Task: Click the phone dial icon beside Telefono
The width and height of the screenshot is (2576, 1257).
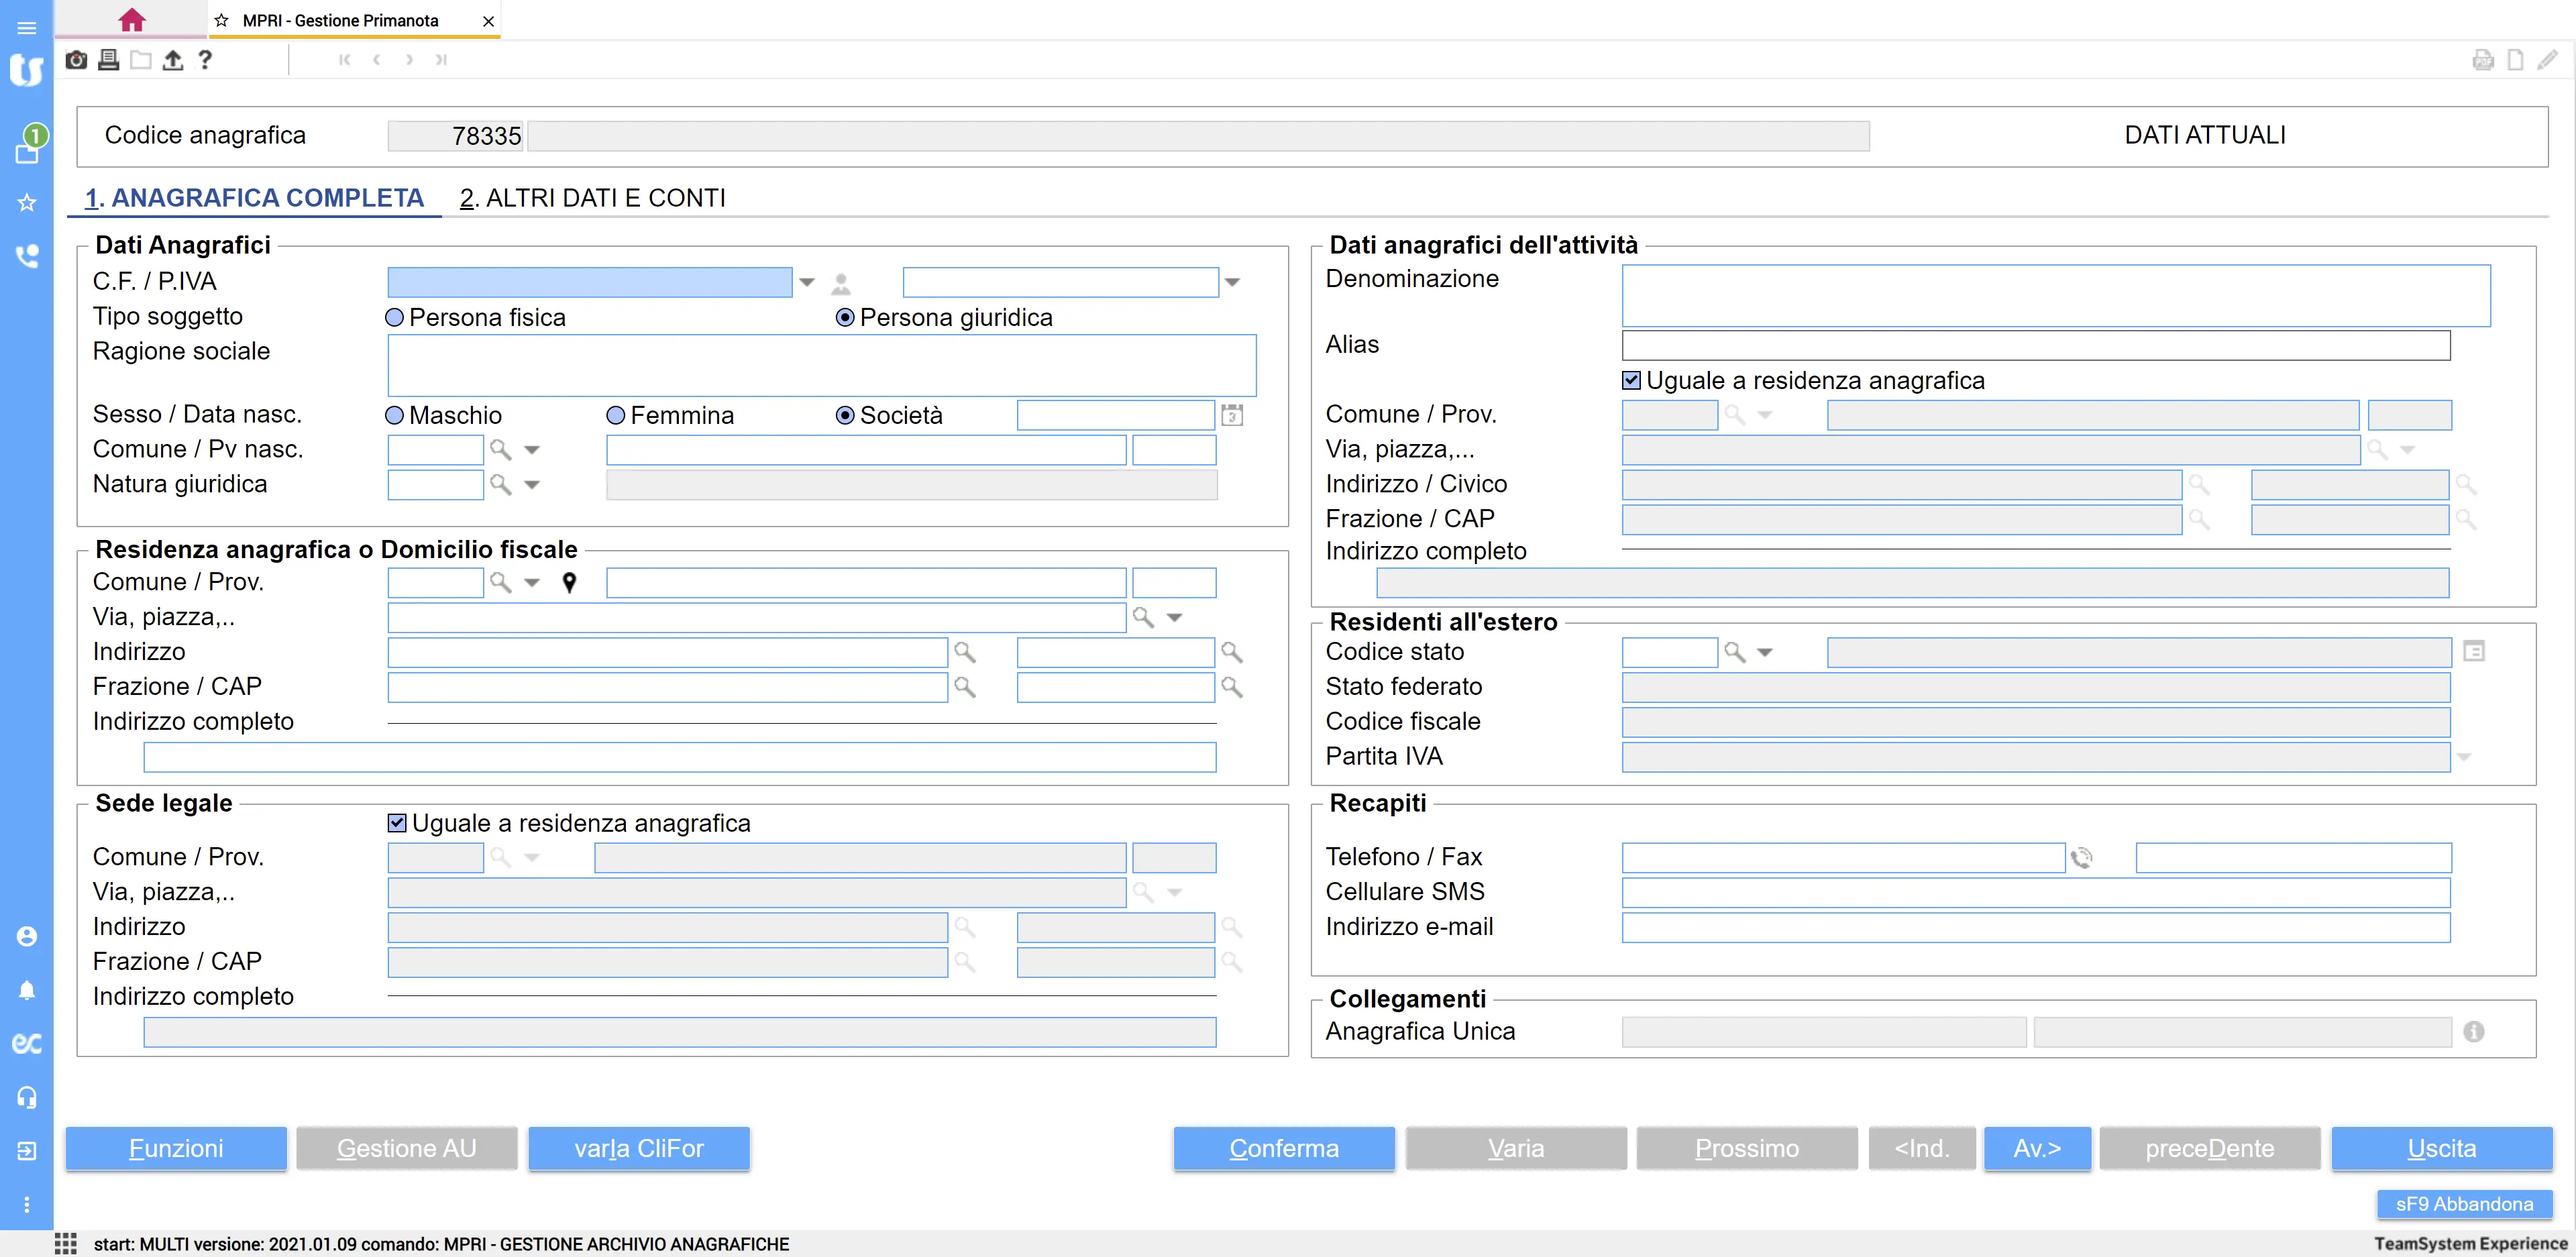Action: coord(2081,858)
